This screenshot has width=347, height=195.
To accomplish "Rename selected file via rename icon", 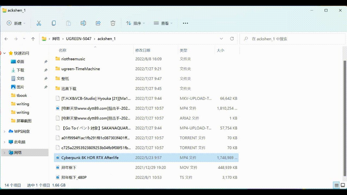I will [x=83, y=23].
